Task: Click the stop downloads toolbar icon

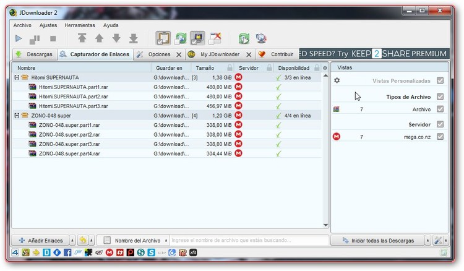Action: click(x=53, y=38)
